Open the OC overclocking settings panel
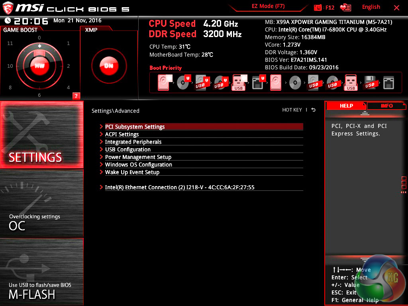The width and height of the screenshot is (408, 306). (x=41, y=203)
